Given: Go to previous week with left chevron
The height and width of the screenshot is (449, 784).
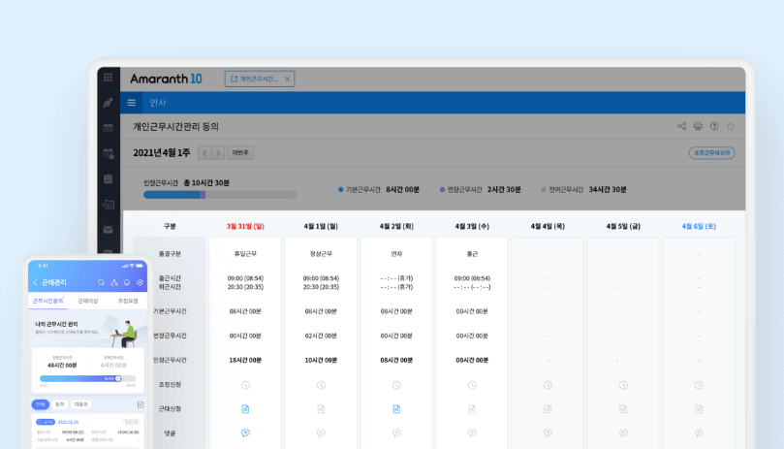Looking at the screenshot, I should tap(204, 152).
